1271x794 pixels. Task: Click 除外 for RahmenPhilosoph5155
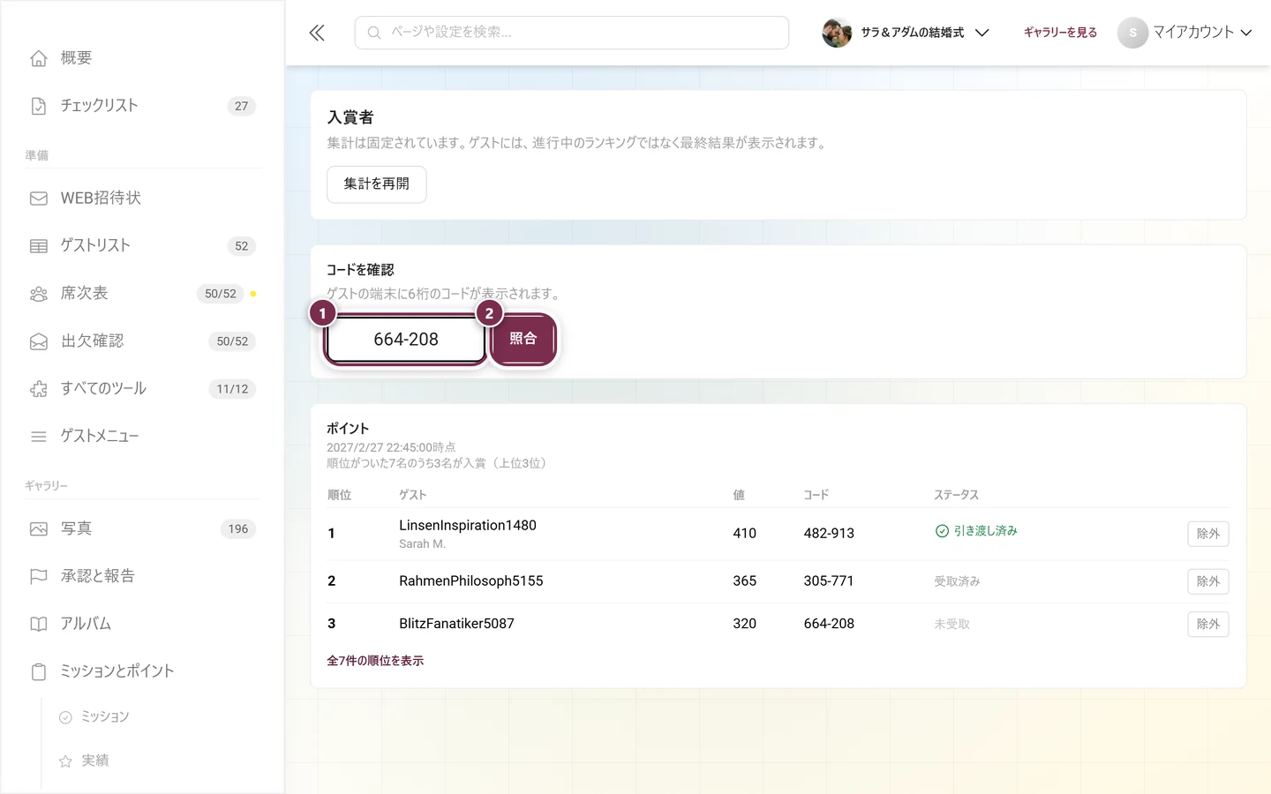tap(1208, 581)
